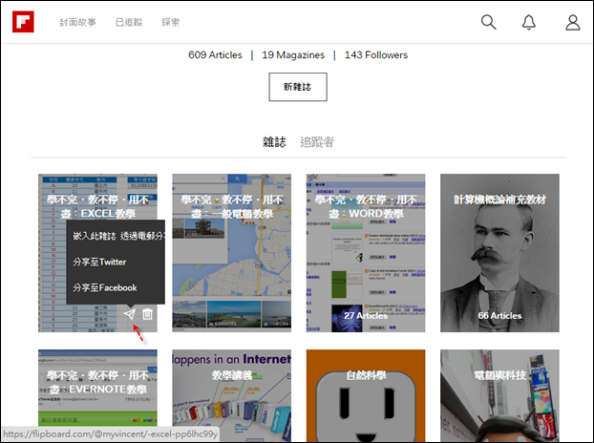The height and width of the screenshot is (443, 594).
Task: Click 143 Followers count text
Action: coord(376,55)
